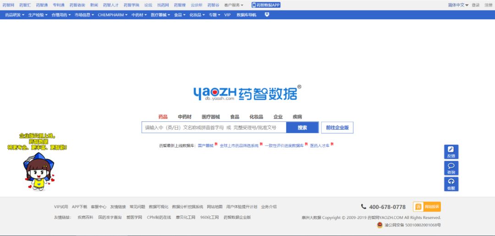Image resolution: width=495 pixels, height=236 pixels.
Task: Open the 咨询 chat bubble icon
Action: point(451,168)
